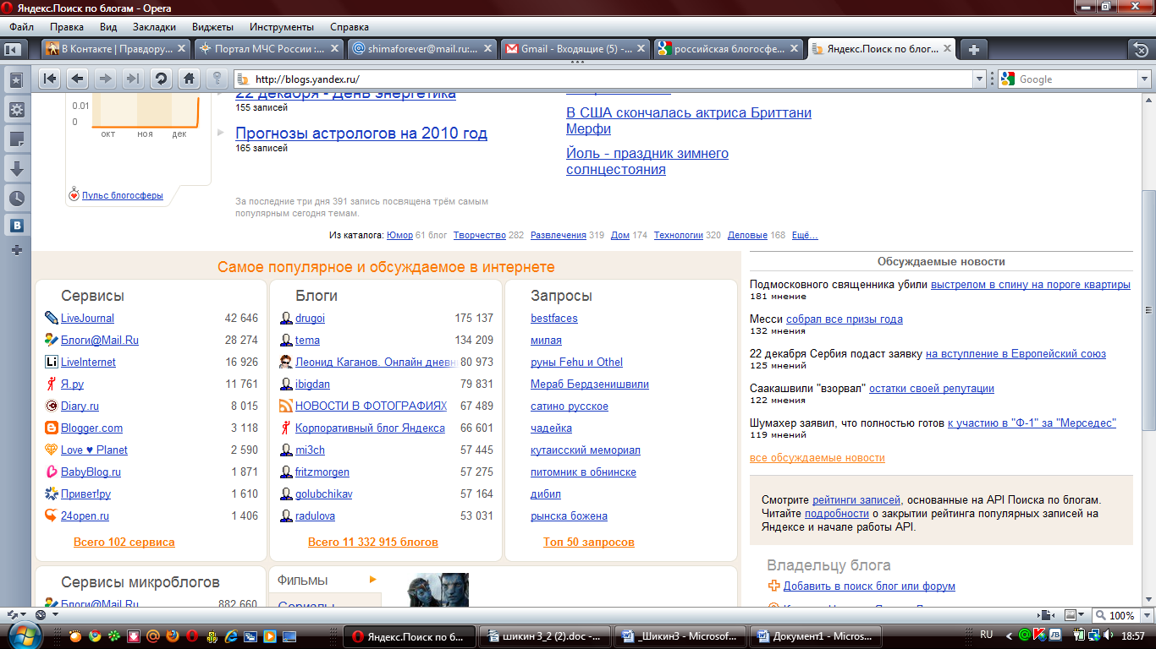
Task: Expand the address bar history dropdown
Action: (979, 79)
